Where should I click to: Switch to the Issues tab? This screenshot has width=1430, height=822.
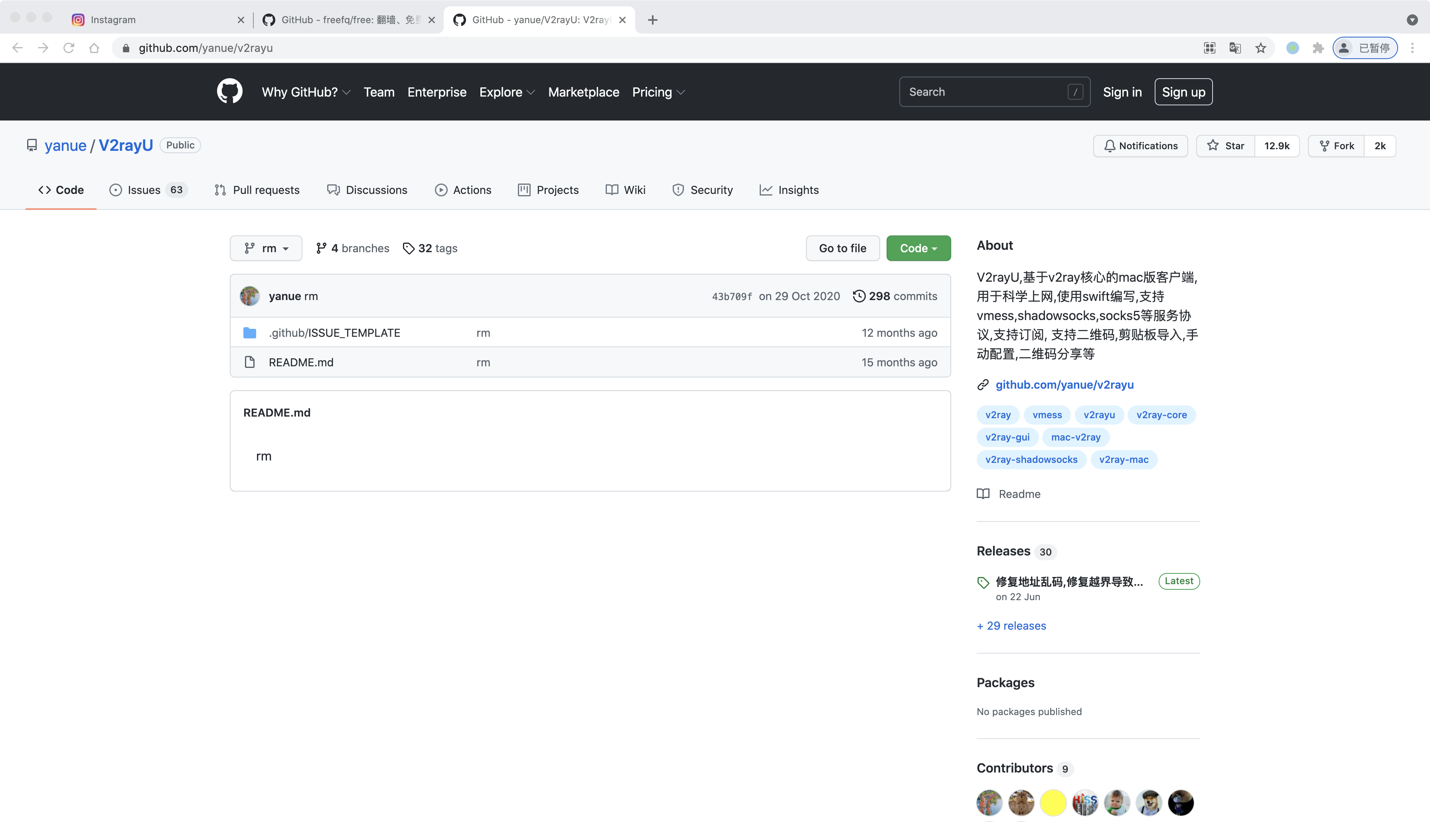click(148, 190)
